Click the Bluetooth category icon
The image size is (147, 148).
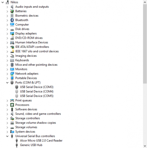tap(12, 20)
